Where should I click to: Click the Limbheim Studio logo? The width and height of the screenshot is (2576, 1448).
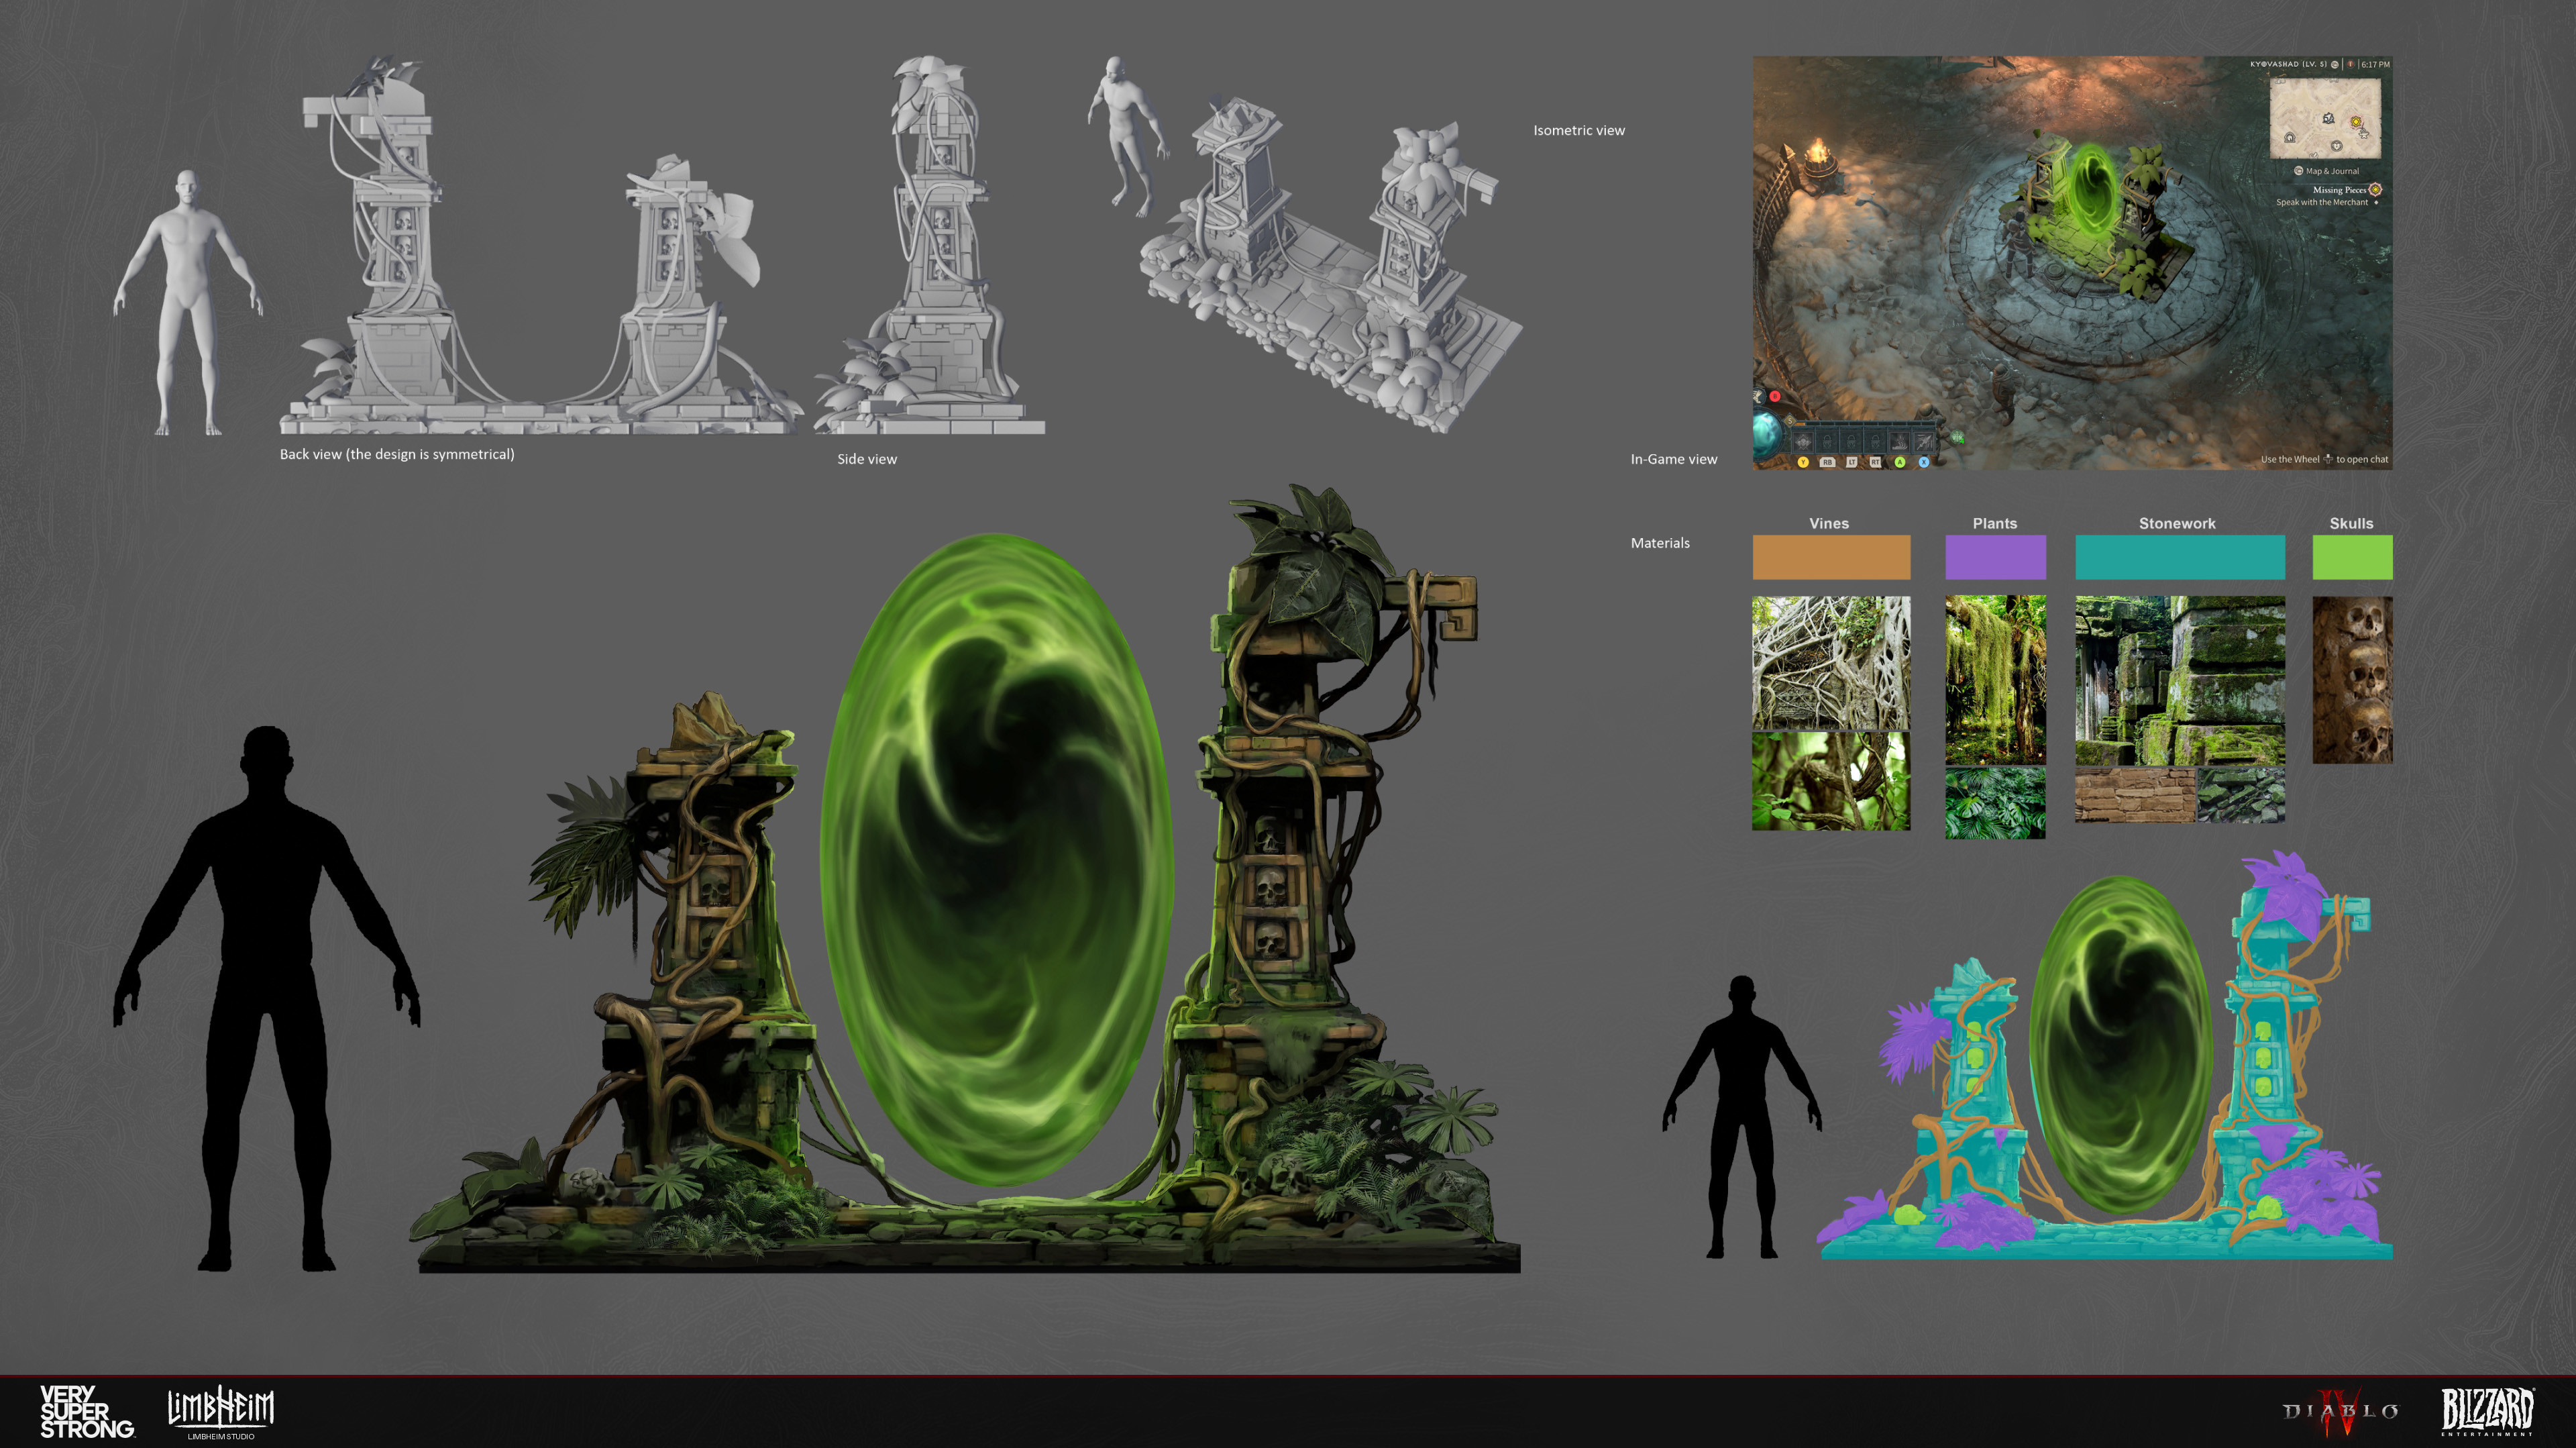coord(220,1411)
